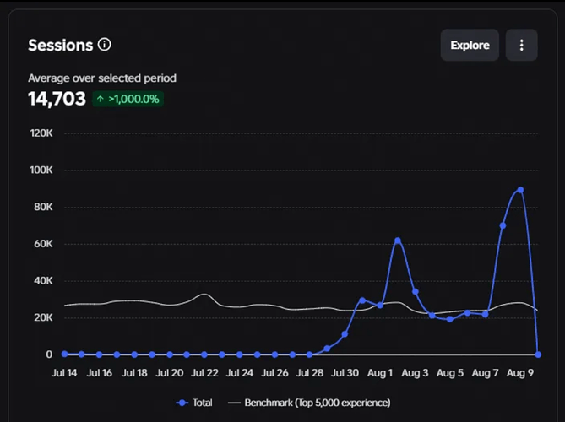Click the Aug 5 data point
The width and height of the screenshot is (565, 422).
click(x=449, y=319)
